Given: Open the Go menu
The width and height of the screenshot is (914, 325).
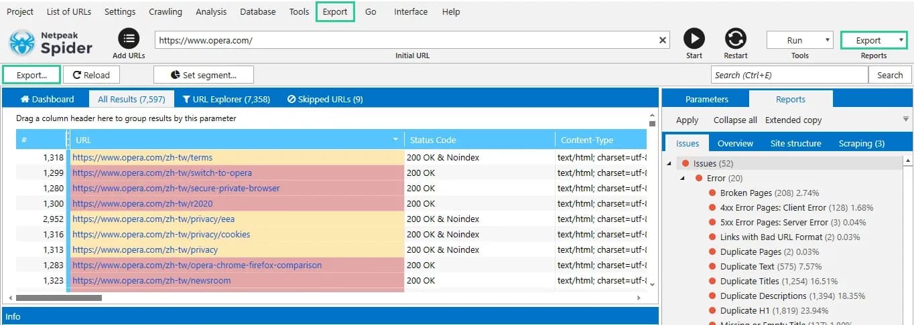Looking at the screenshot, I should 371,11.
